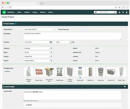The height and width of the screenshot is (109, 130).
Task: Go to the Home icon in navbar
Action: click(x=119, y=12)
